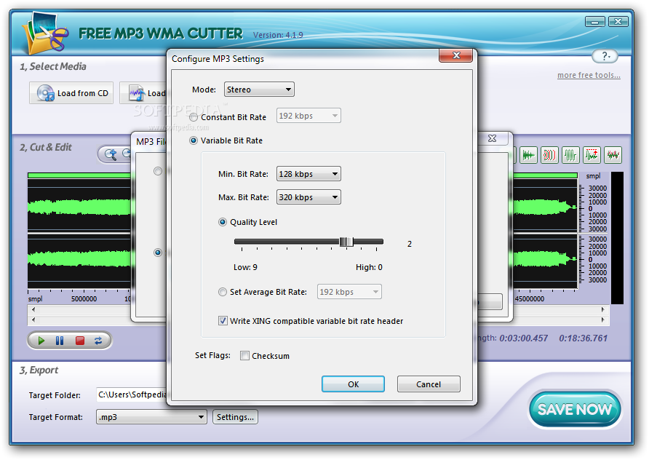This screenshot has width=649, height=460.
Task: Open the Target Format .mp3 dropdown
Action: pyautogui.click(x=151, y=417)
